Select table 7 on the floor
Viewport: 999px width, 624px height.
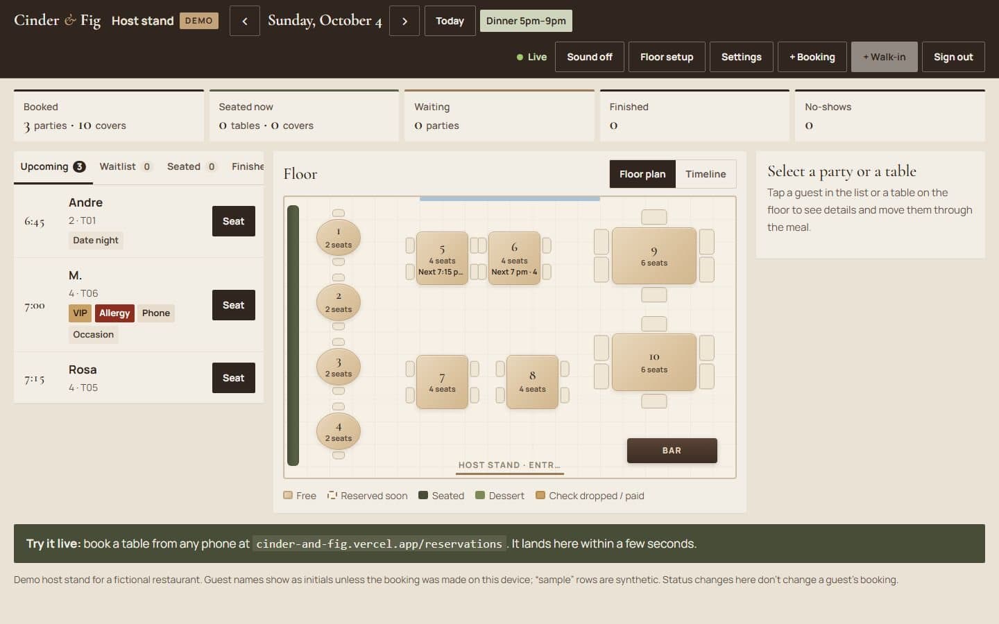(x=442, y=382)
